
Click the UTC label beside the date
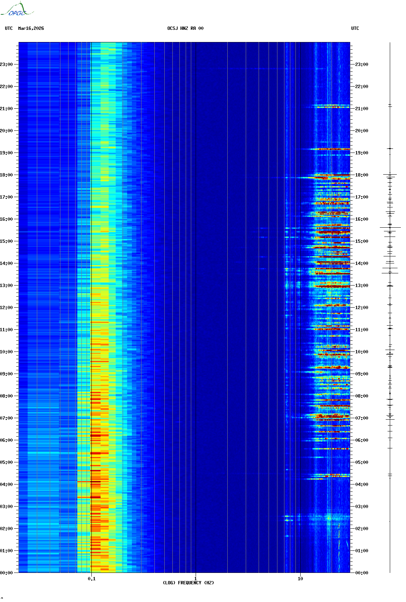coord(9,28)
